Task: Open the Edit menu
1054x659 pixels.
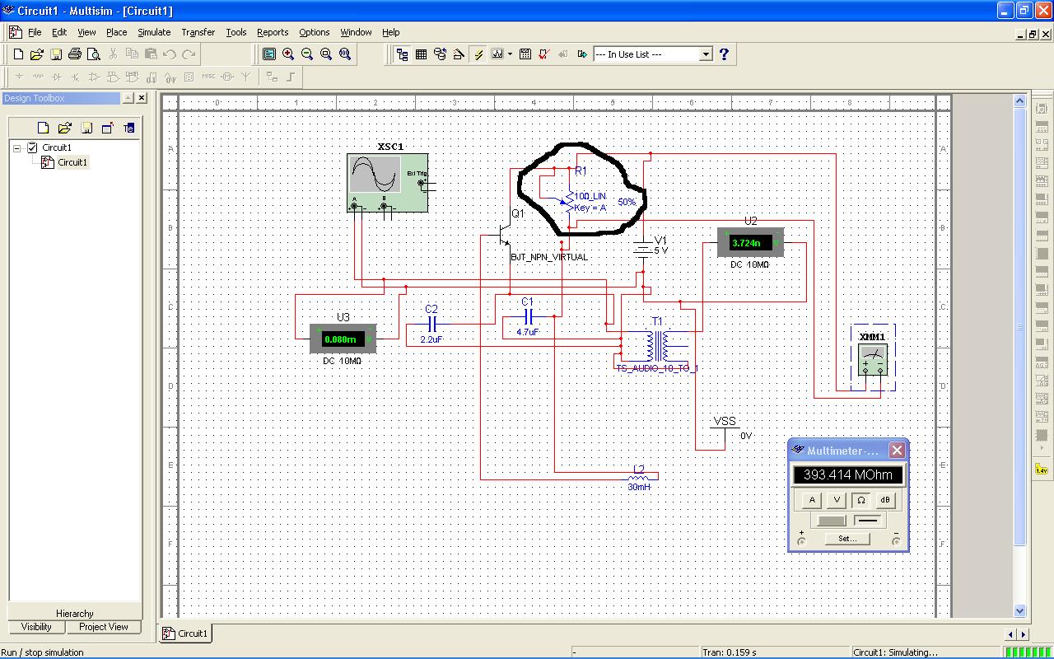Action: click(59, 32)
